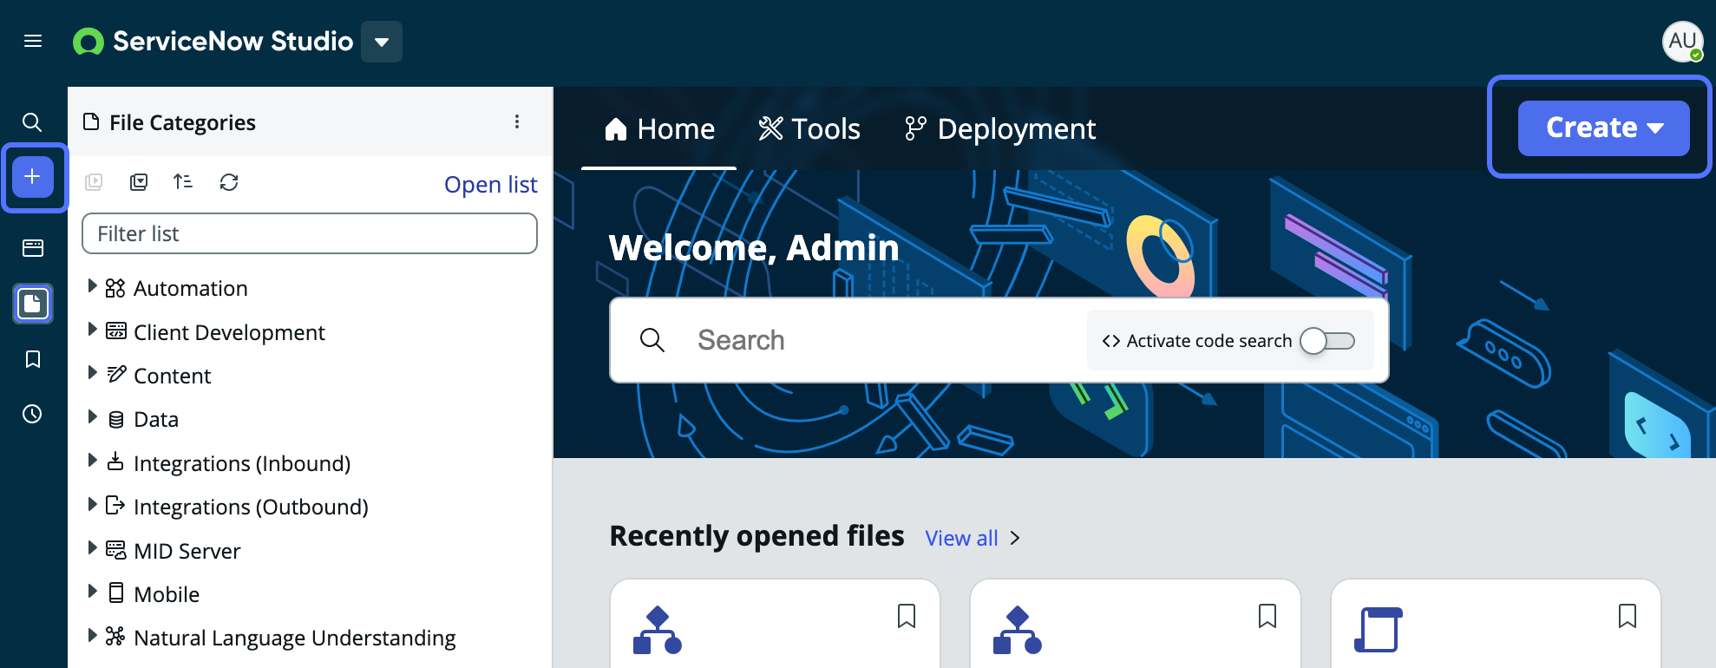This screenshot has width=1716, height=668.
Task: Expand Natural Language Understanding category
Action: point(92,635)
